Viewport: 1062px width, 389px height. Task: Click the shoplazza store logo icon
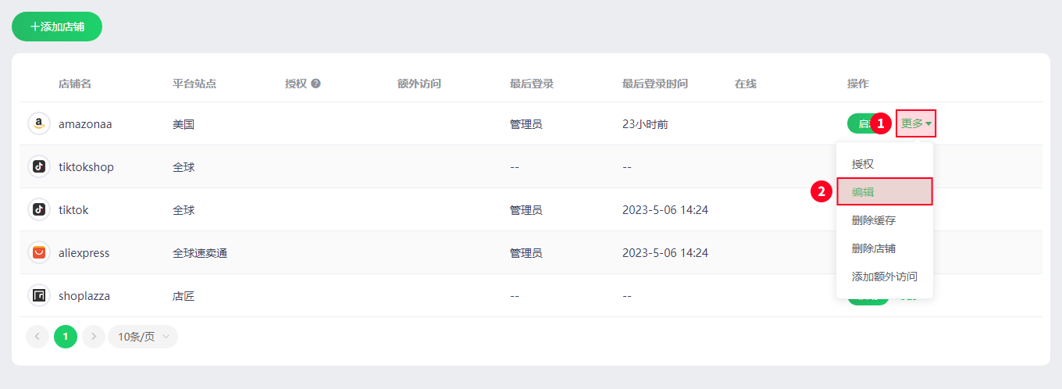(x=38, y=295)
